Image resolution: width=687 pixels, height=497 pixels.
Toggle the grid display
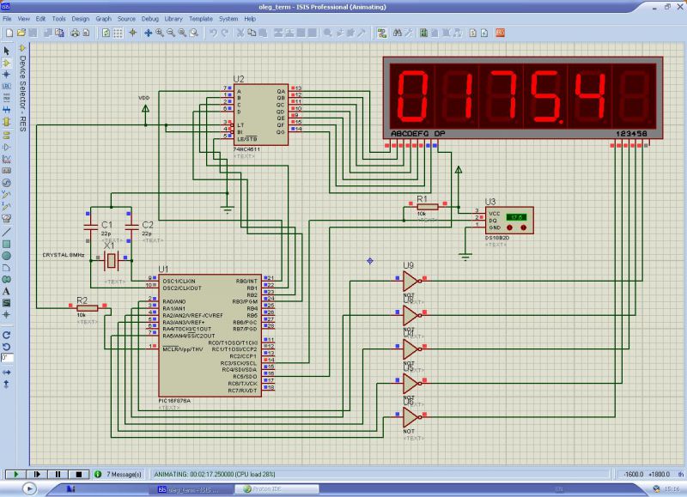118,33
